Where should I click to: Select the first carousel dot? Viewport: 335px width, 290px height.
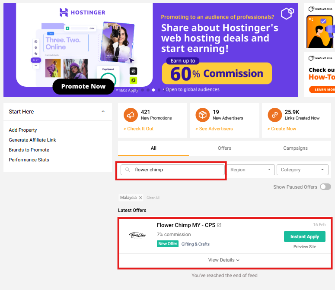click(x=143, y=90)
